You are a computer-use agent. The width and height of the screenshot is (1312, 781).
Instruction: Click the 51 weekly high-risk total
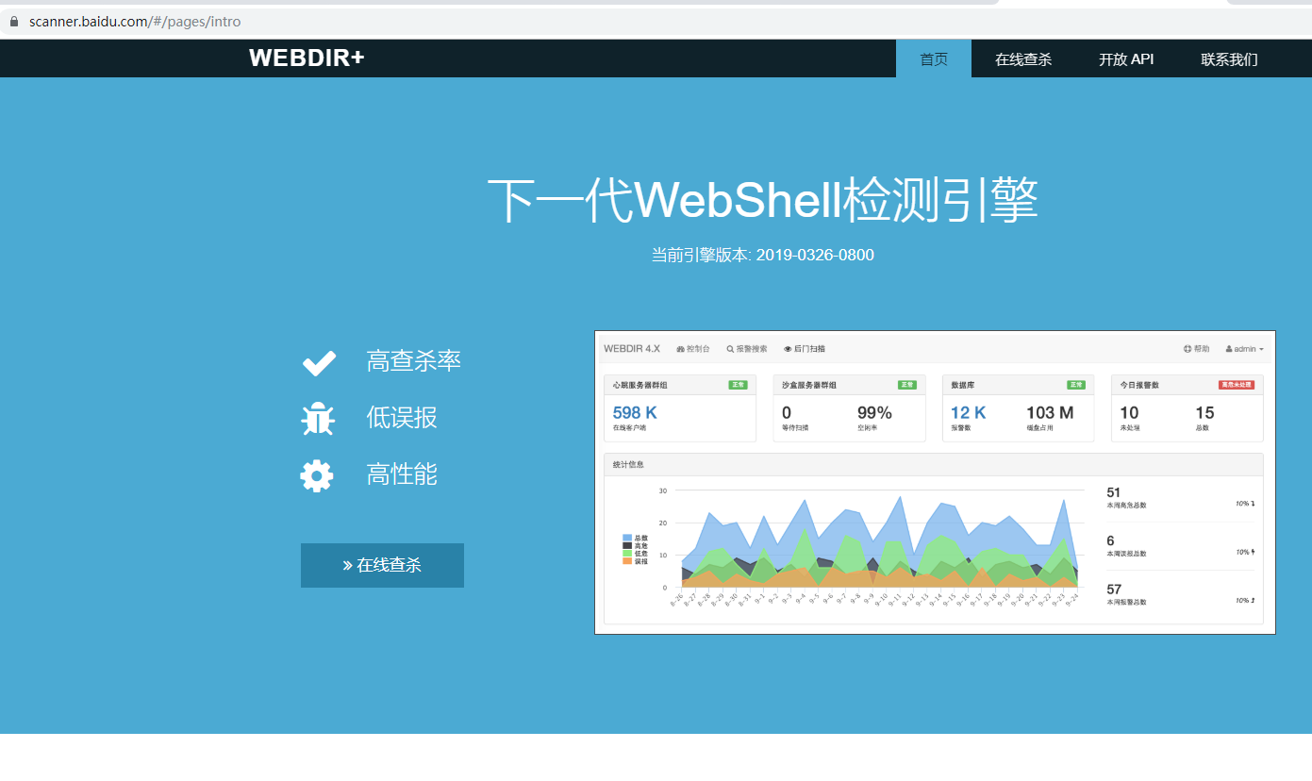(x=1114, y=492)
